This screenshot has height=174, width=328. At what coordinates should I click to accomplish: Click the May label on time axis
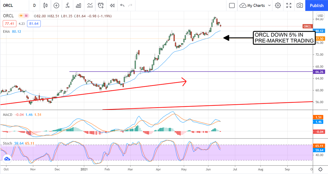point(184,169)
